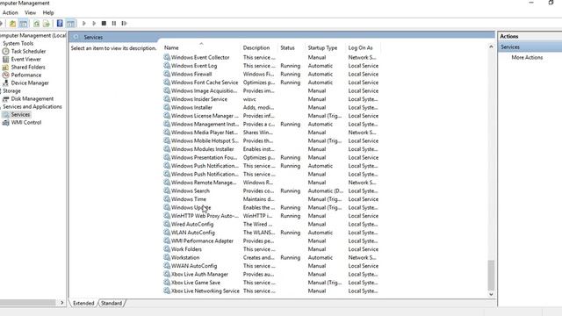Click the Windows Update service icon
Viewport: 562px width, 316px height.
(167, 207)
